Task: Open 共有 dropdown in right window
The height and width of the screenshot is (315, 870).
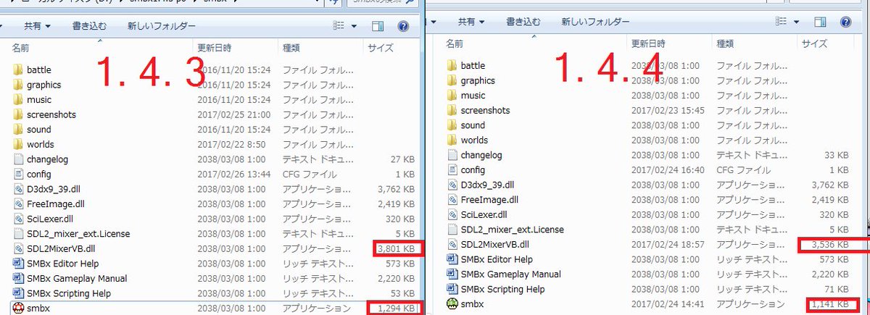Action: tap(471, 22)
